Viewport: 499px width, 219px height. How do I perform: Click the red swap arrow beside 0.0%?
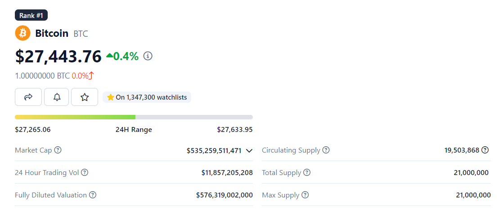pos(91,76)
